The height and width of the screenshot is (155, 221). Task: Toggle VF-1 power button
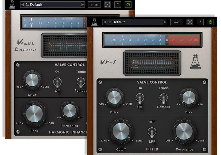pyautogui.click(x=210, y=22)
